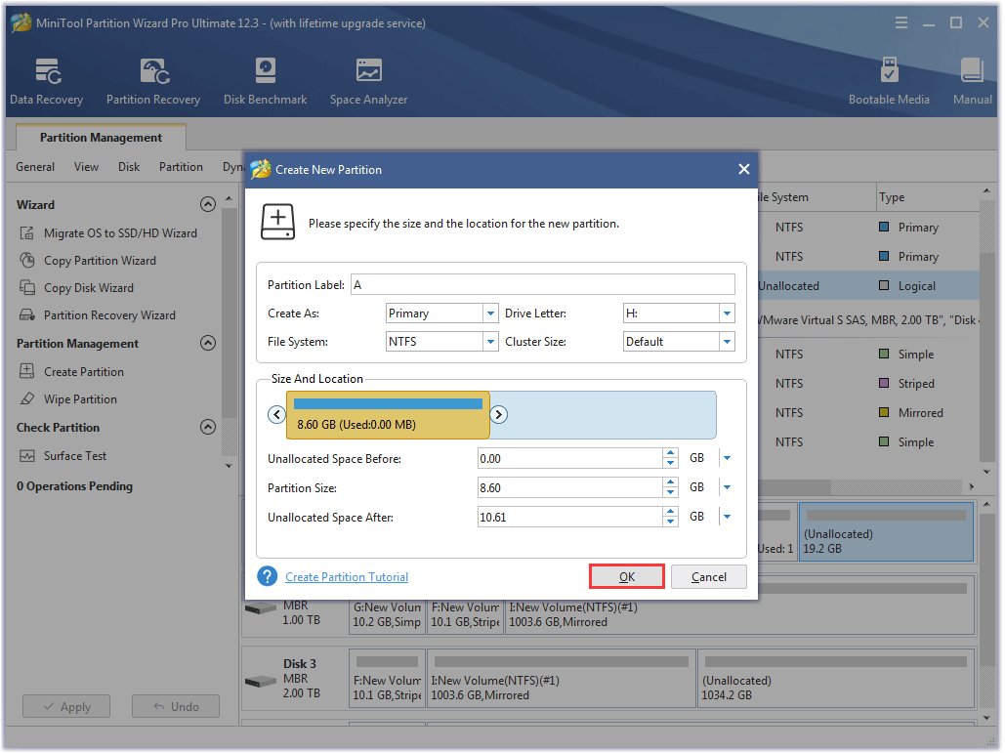Screen dimensions: 1005x753
Task: Click the Apply button
Action: [x=66, y=707]
